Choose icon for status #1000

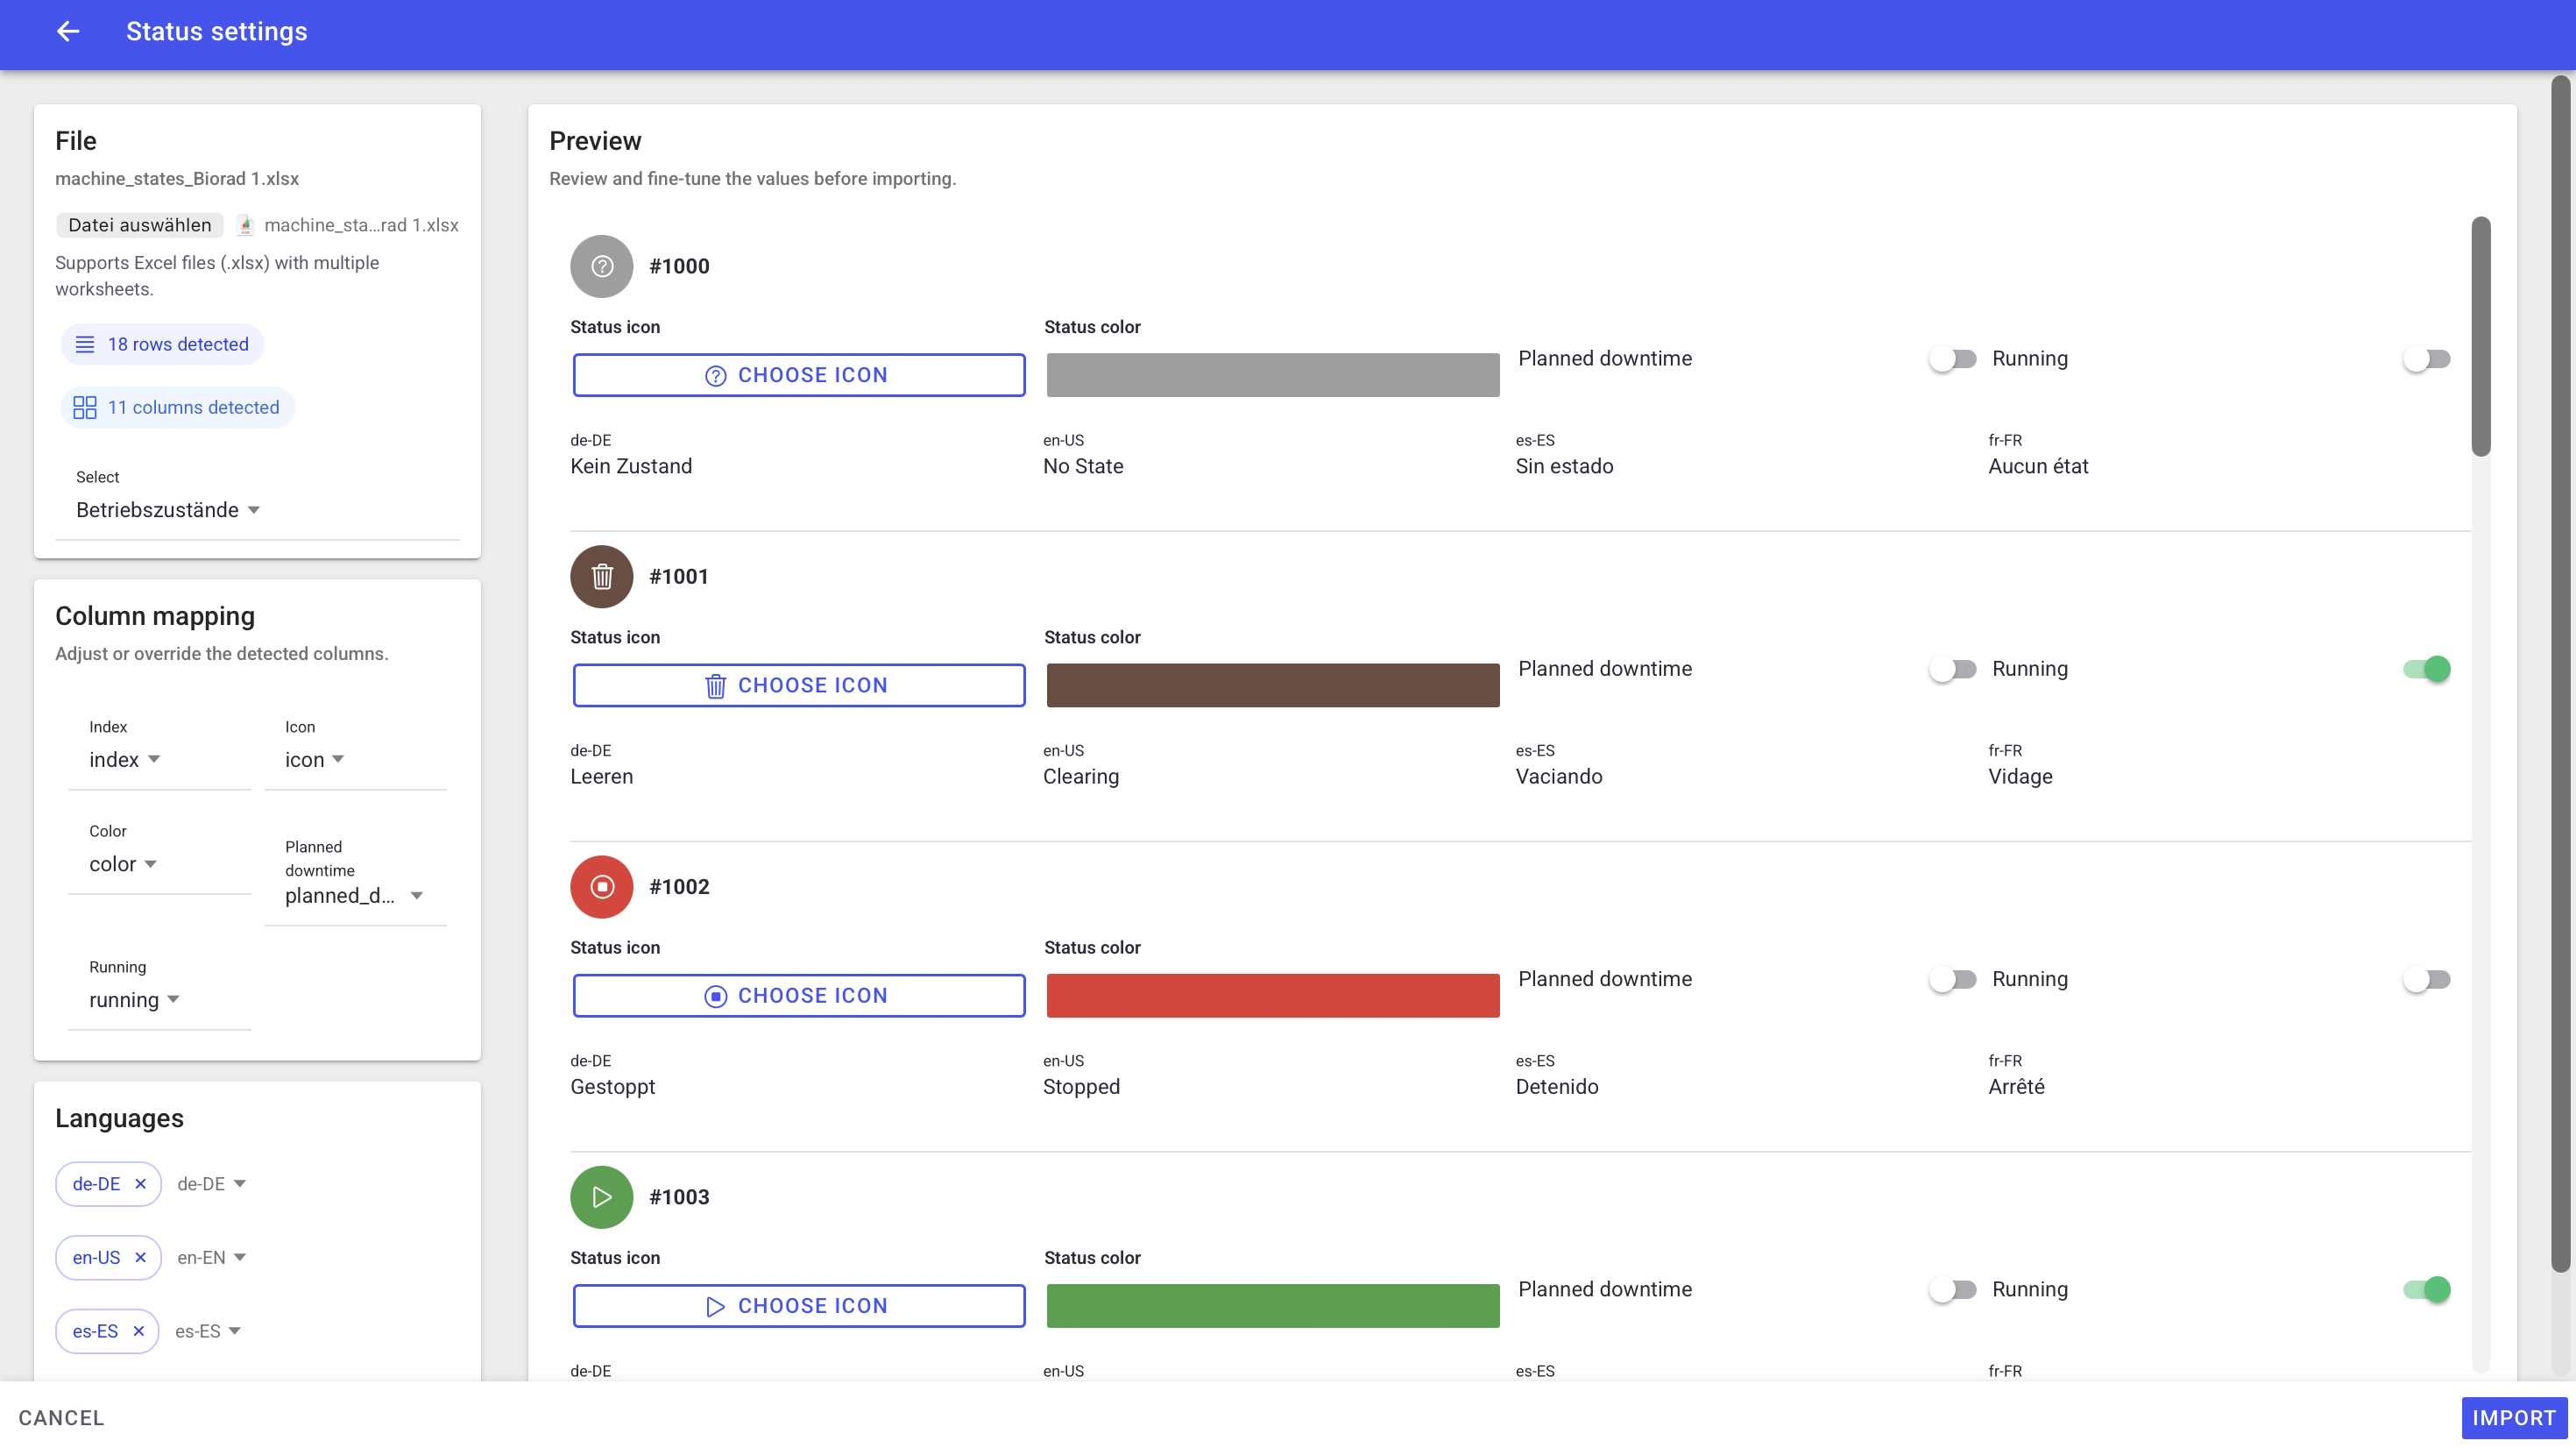click(798, 375)
